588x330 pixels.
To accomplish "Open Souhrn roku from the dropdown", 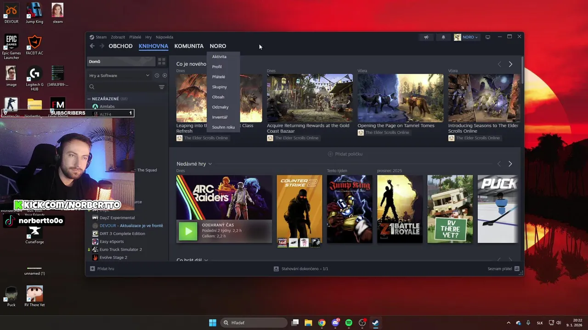I will point(223,127).
